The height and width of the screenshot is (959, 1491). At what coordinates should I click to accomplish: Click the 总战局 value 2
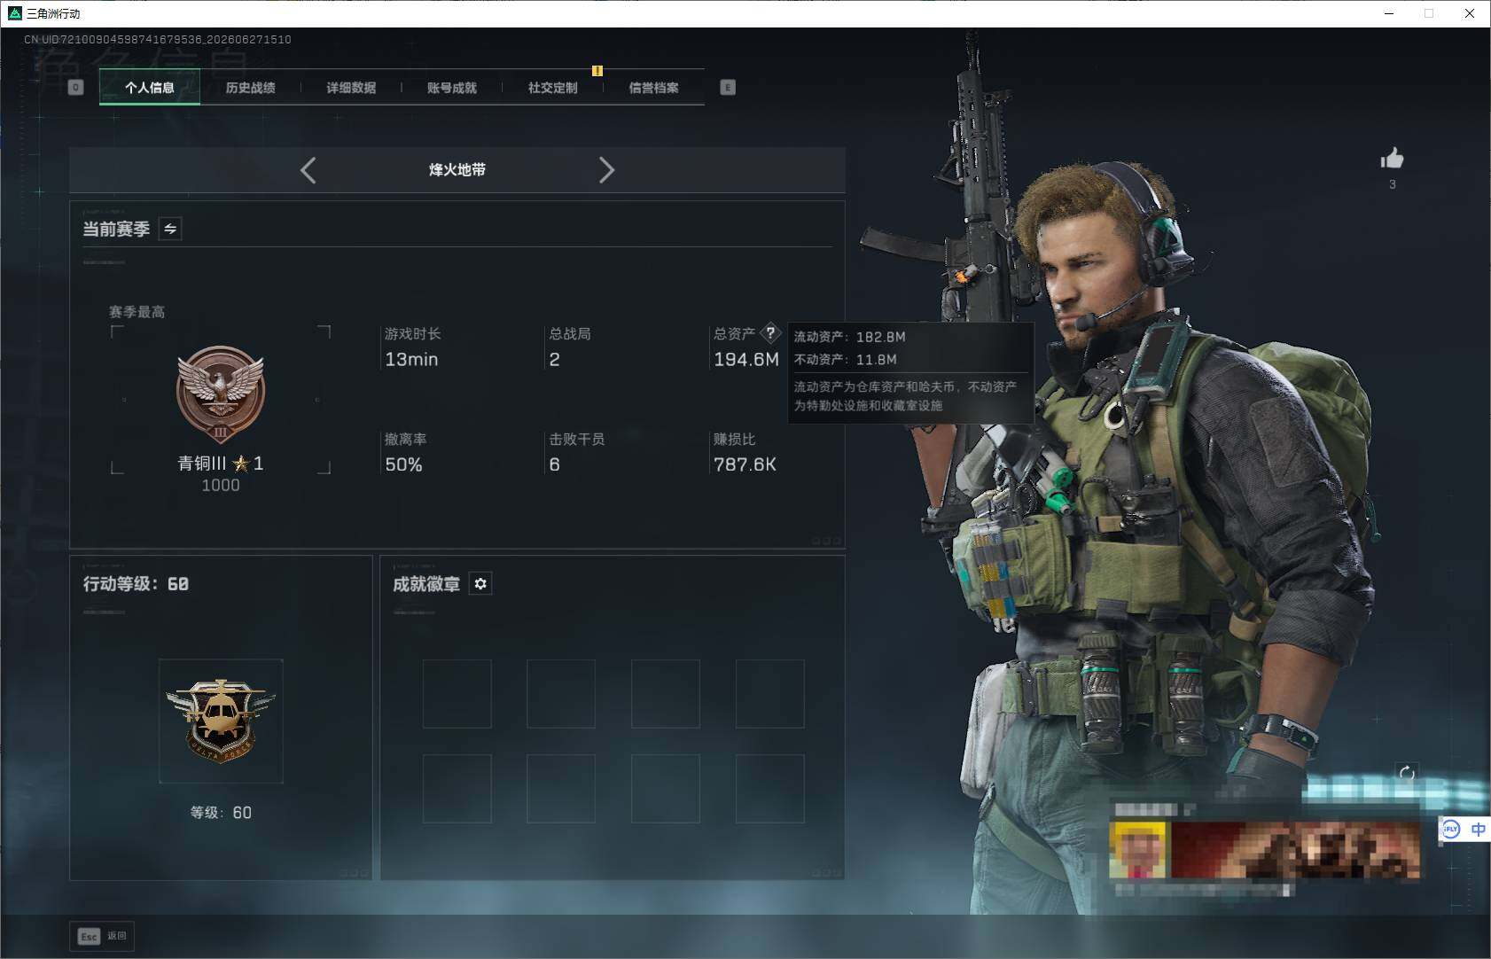pos(554,360)
